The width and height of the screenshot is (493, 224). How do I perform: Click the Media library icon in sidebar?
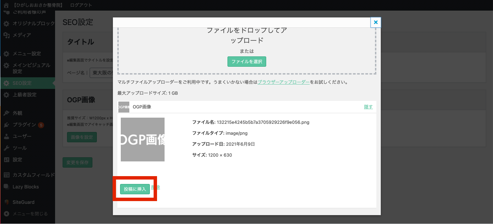pos(6,35)
